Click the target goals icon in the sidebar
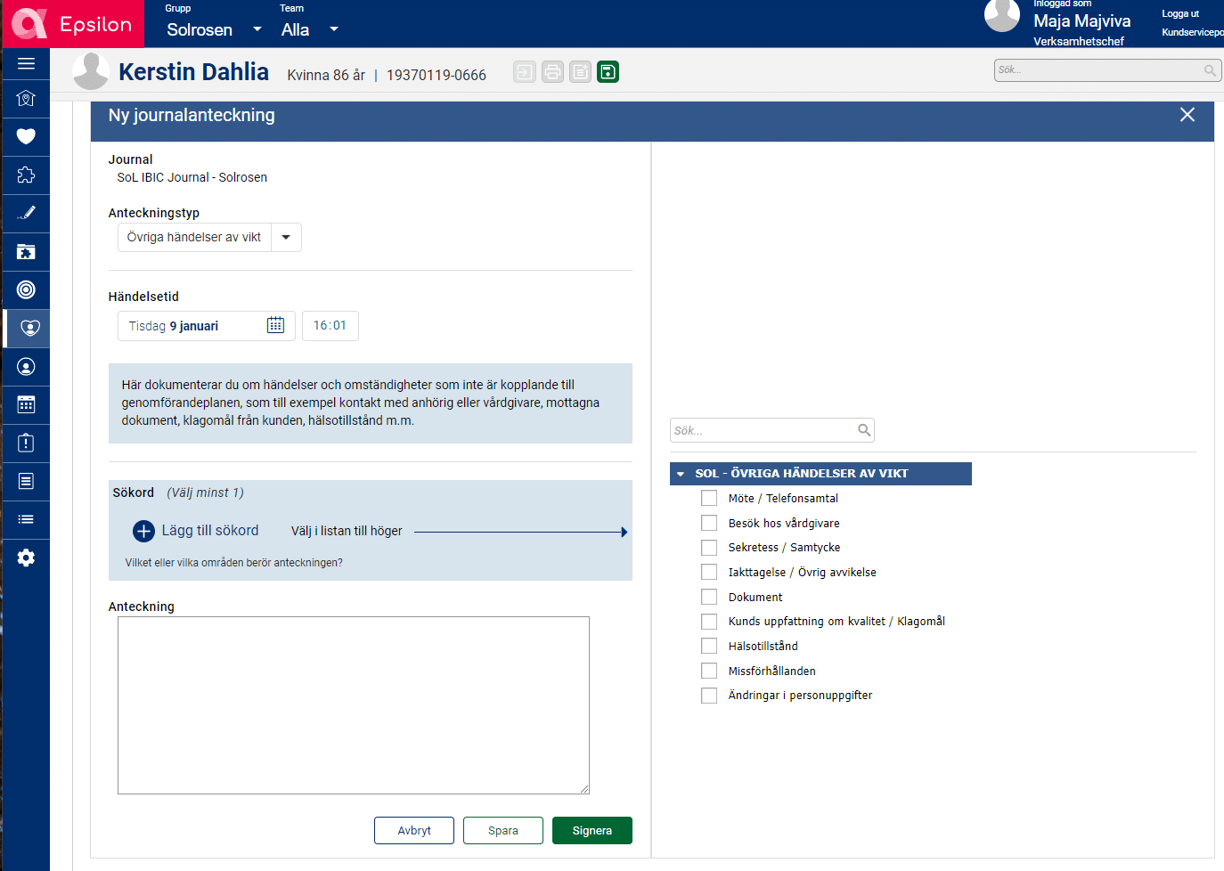1224x871 pixels. (x=26, y=289)
